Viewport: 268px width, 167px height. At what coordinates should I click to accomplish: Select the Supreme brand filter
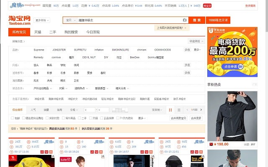[39, 50]
